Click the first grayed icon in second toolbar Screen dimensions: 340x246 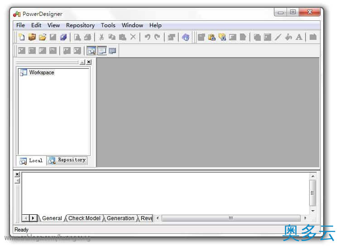click(x=22, y=51)
